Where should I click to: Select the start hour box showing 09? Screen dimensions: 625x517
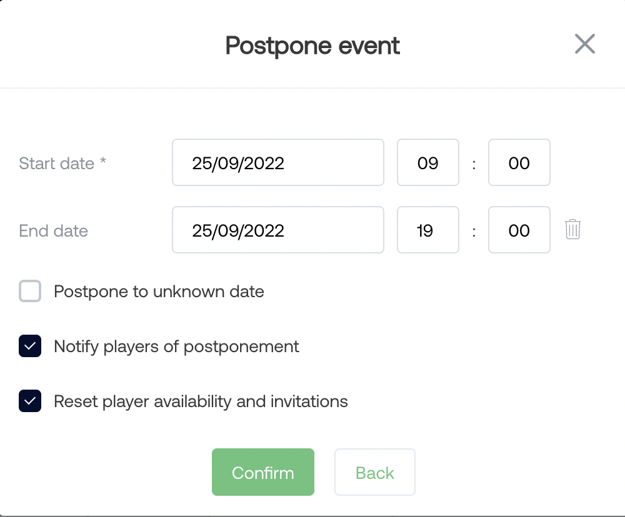(x=428, y=162)
